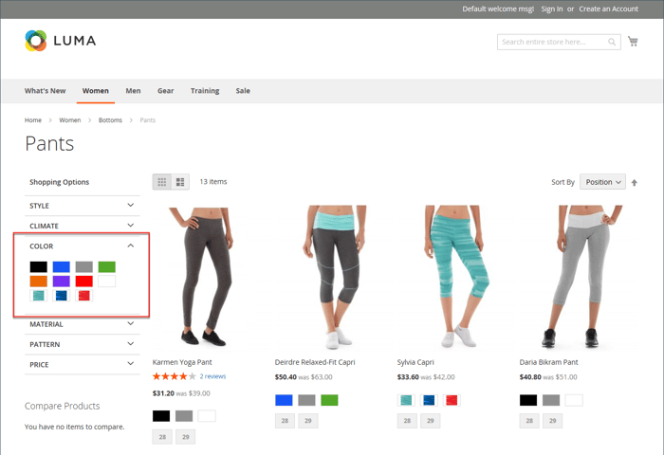The image size is (664, 455).
Task: Expand the Price filter
Action: tap(83, 364)
